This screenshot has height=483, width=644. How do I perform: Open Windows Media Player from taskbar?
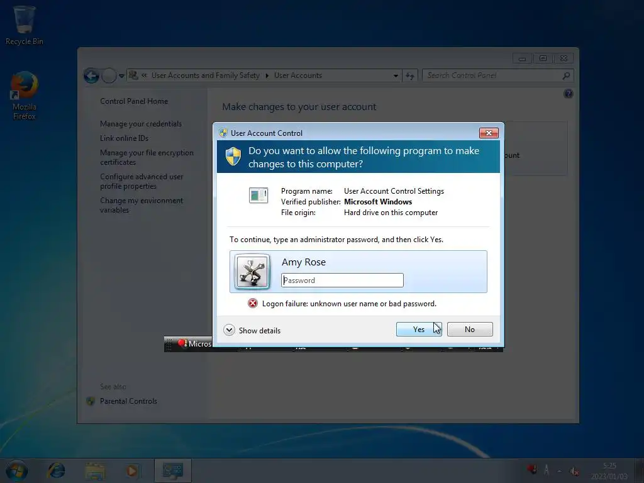click(133, 470)
